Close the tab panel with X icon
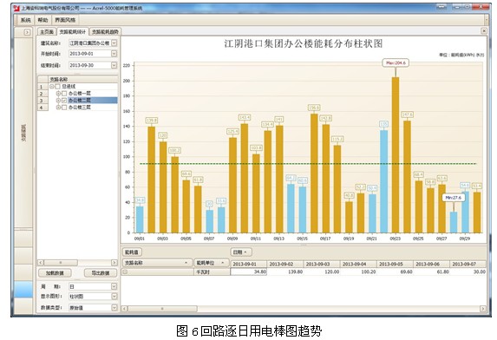This screenshot has width=497, height=340. [x=484, y=30]
